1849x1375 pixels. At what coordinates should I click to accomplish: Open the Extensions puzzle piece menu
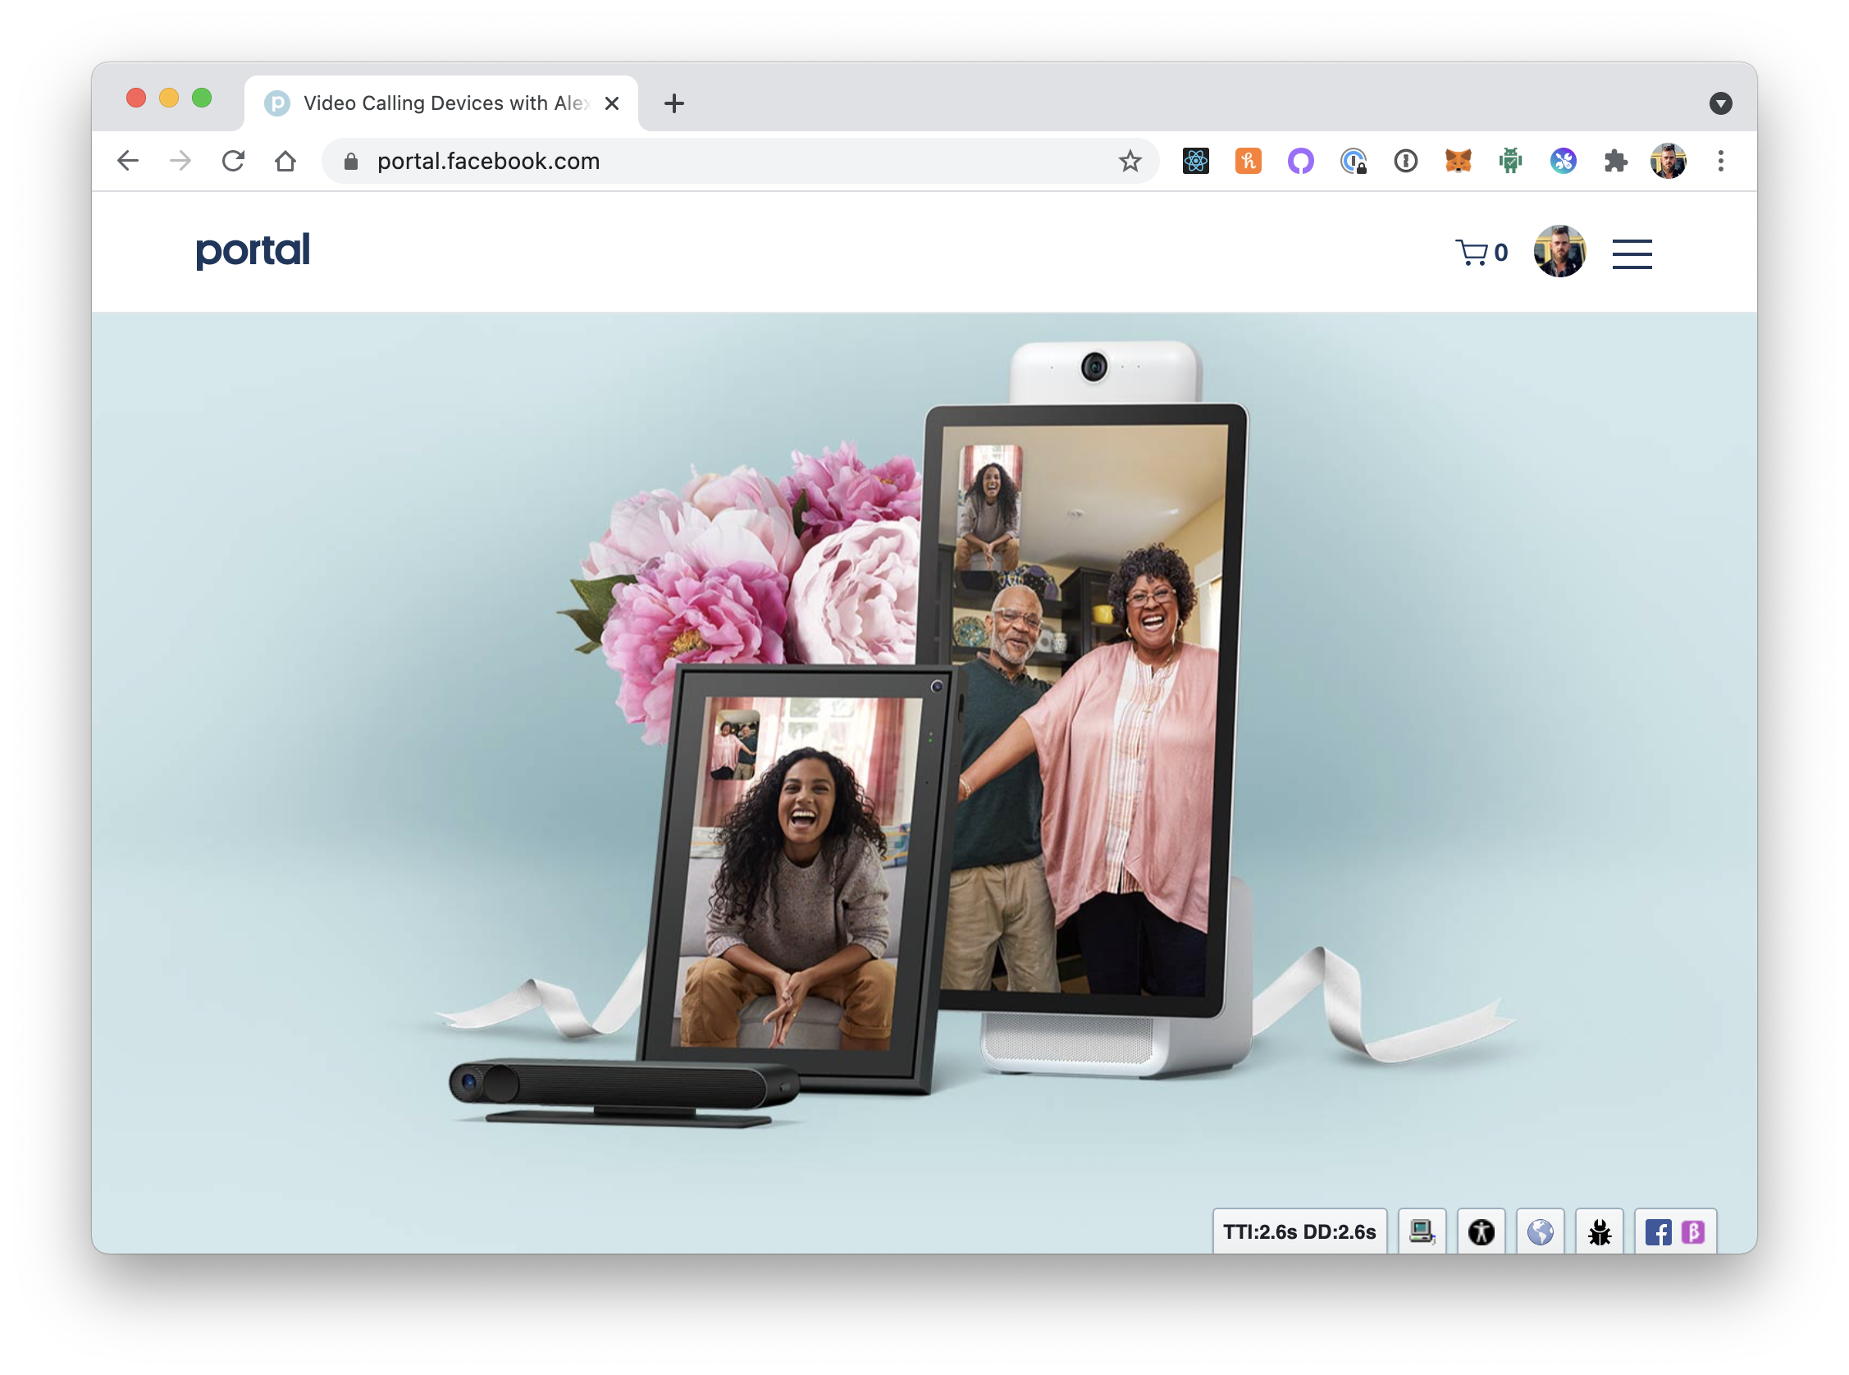click(1615, 161)
